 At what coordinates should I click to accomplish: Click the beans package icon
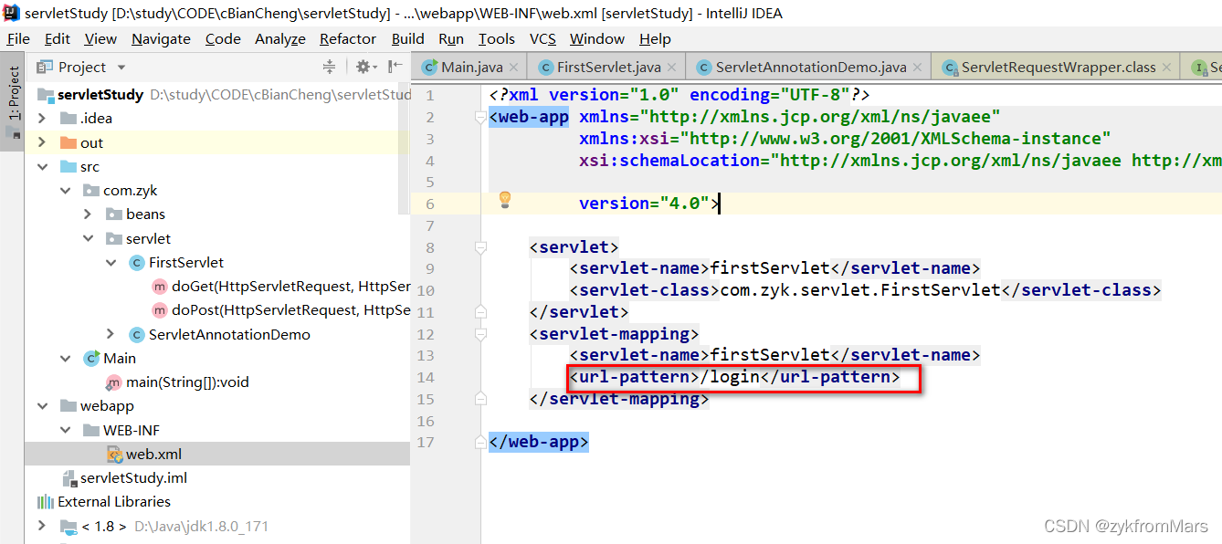pyautogui.click(x=114, y=214)
